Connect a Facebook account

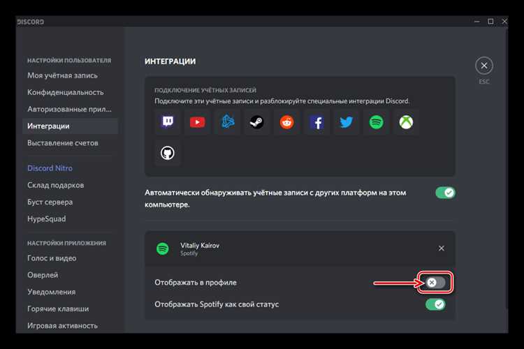tap(316, 122)
